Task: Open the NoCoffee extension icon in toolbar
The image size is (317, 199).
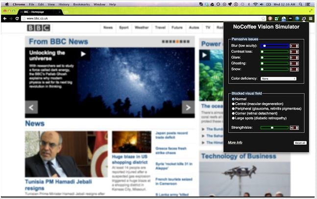Action: pos(304,19)
